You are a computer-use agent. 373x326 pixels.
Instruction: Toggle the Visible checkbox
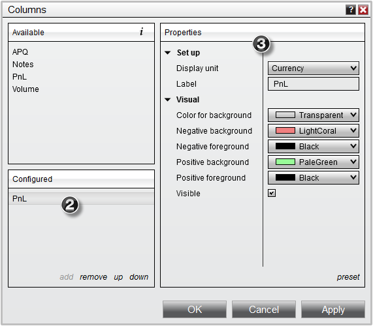coord(272,193)
